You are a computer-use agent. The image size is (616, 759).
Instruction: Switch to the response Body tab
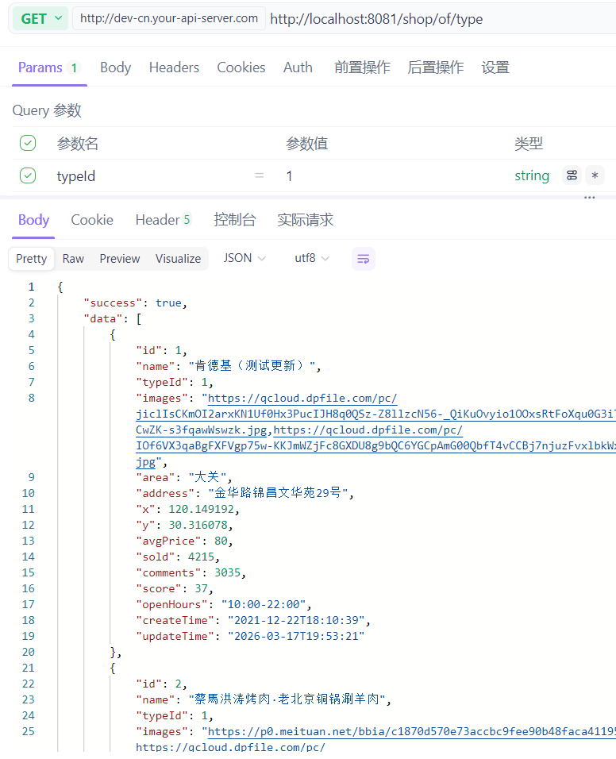[x=33, y=220]
